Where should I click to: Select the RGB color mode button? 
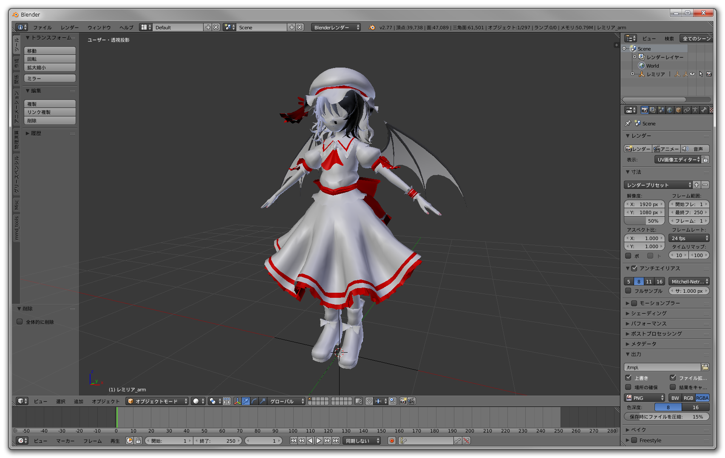tap(688, 398)
